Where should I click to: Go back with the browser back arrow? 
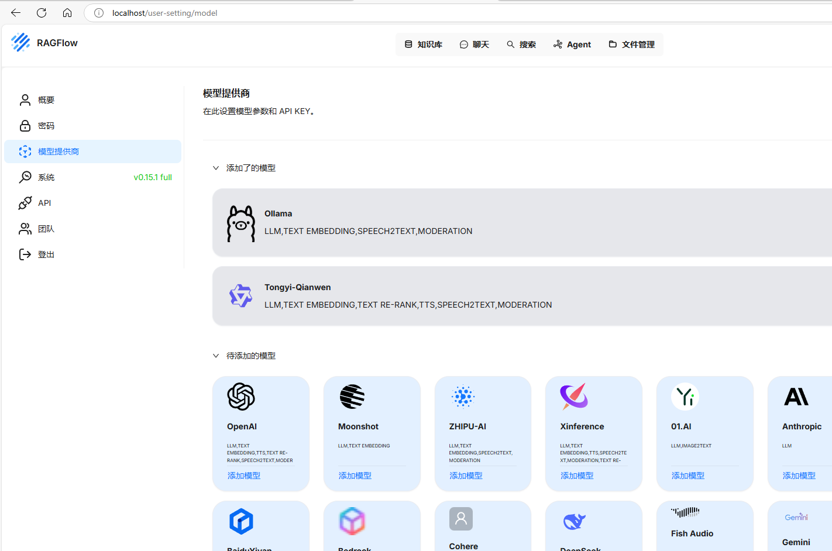click(x=16, y=13)
